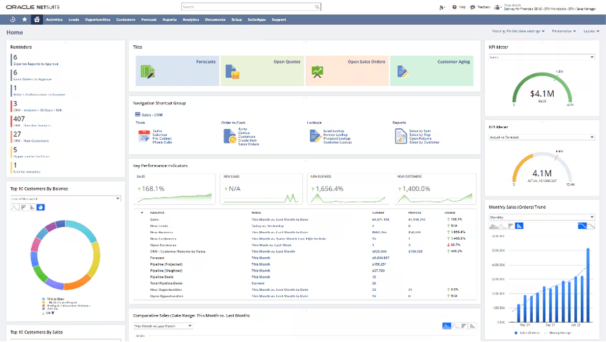Open the Opportunities menu
606x342 pixels.
[97, 19]
